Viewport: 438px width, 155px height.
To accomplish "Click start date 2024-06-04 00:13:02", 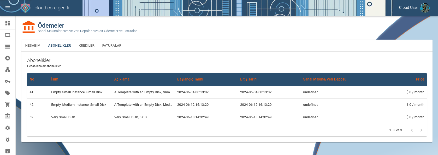I will tap(193, 92).
